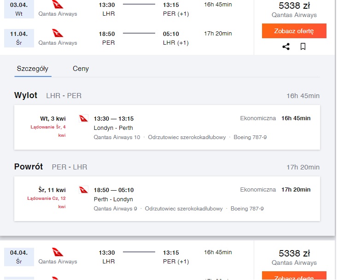The height and width of the screenshot is (280, 338).
Task: Click Qantas logo in Perth - Londyn details
Action: 83,190
